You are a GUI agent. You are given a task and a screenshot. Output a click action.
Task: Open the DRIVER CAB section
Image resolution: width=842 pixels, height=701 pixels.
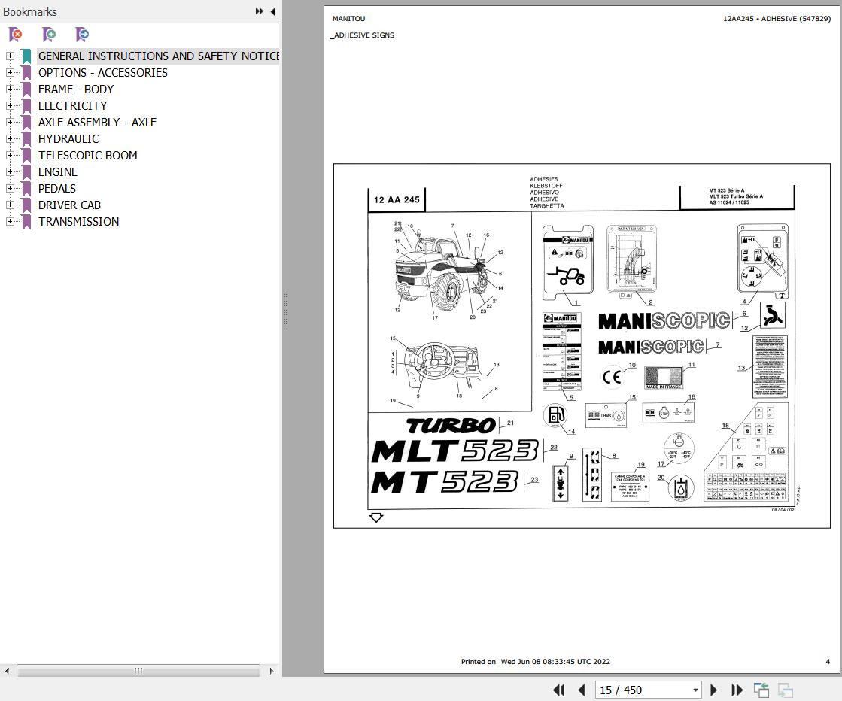coord(69,205)
